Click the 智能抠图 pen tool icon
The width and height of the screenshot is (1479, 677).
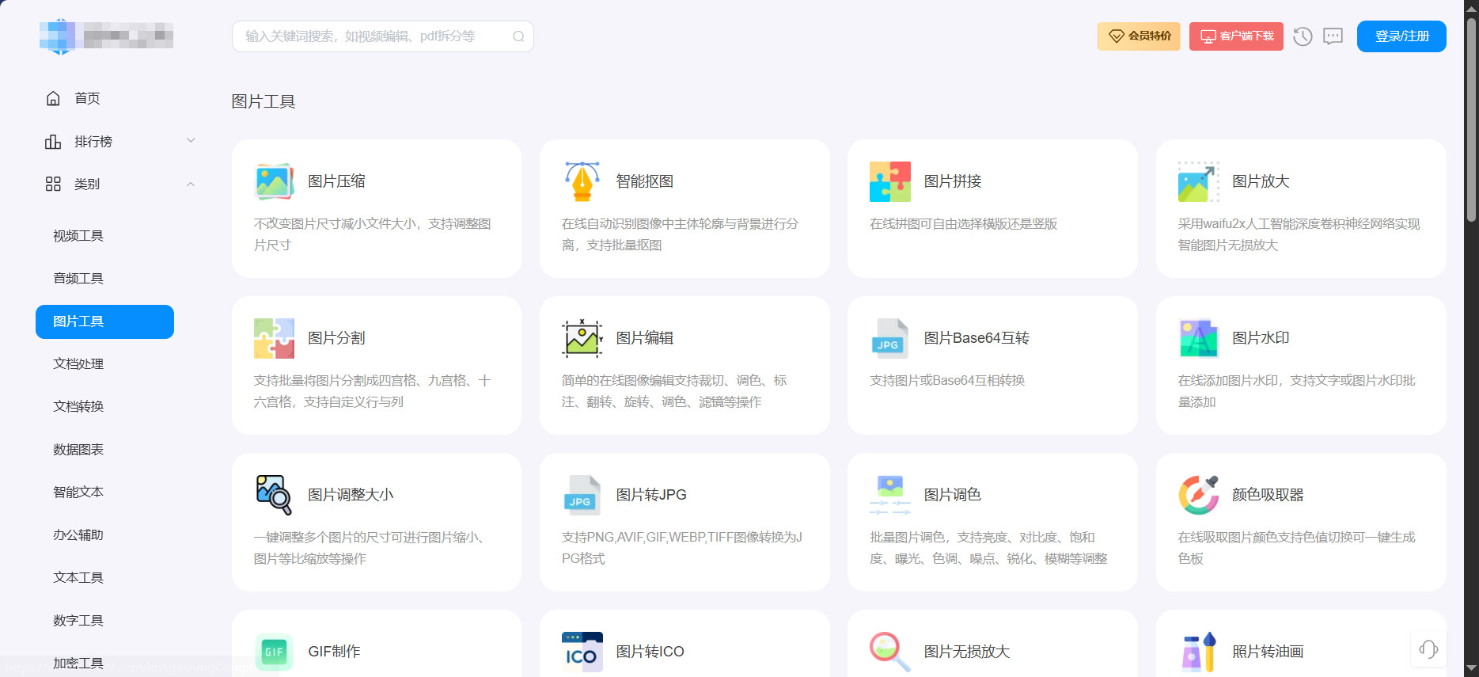[582, 181]
